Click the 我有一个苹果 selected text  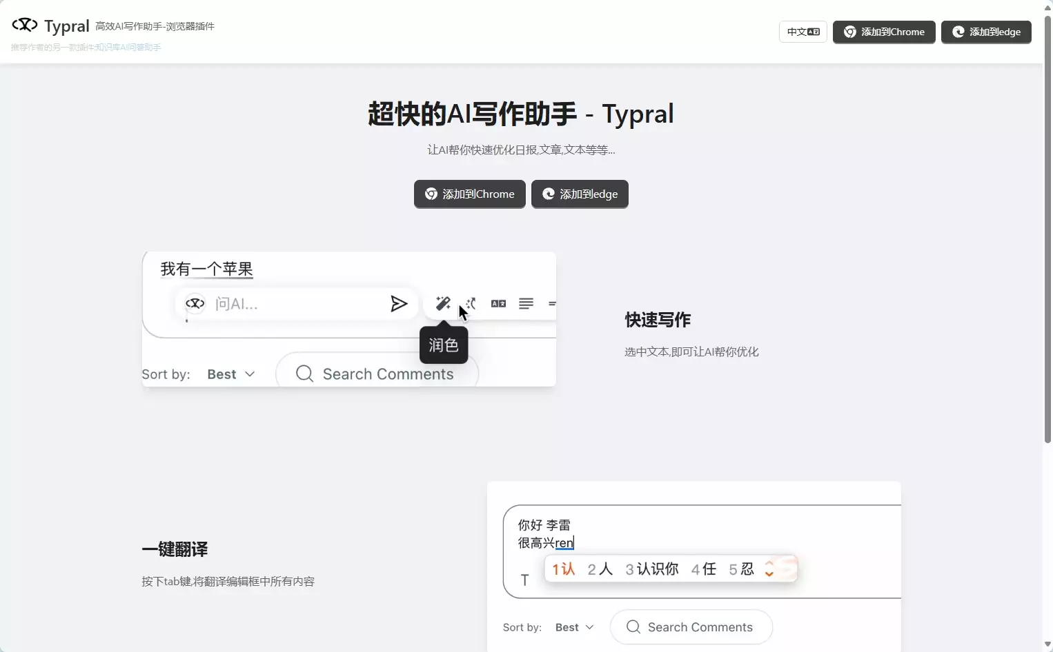click(207, 269)
